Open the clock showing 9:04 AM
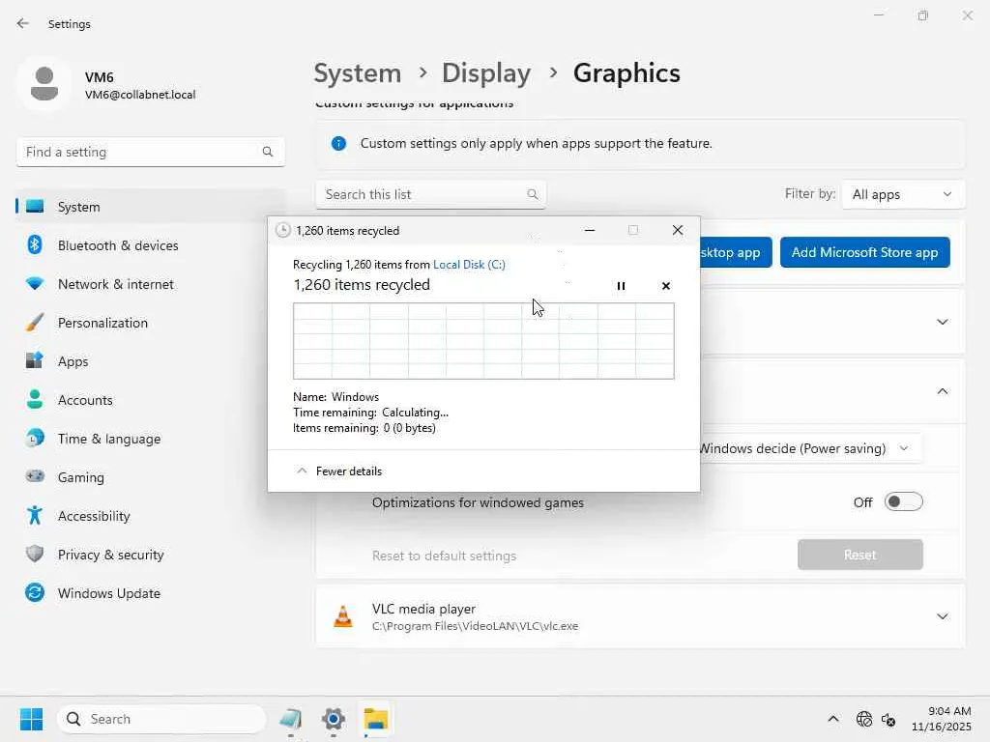Screen dimensions: 990x742 point(941,719)
